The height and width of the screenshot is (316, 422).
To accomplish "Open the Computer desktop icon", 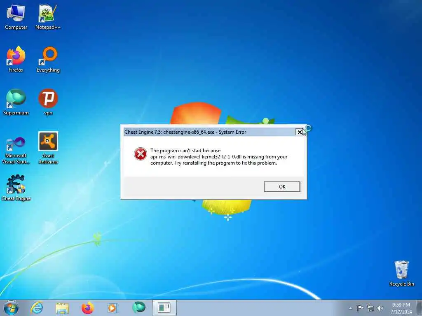I will click(x=16, y=16).
